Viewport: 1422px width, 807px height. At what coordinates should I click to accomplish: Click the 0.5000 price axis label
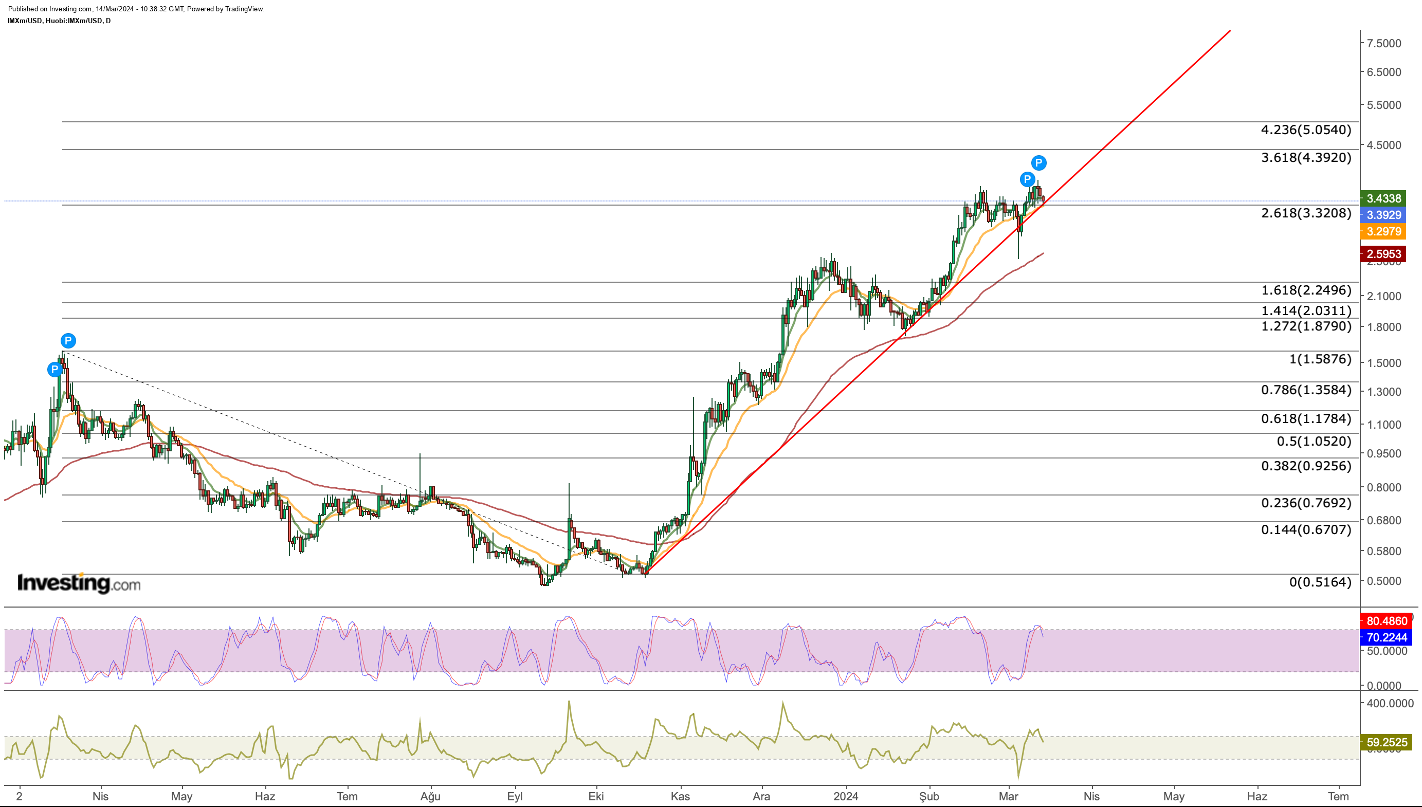point(1384,581)
